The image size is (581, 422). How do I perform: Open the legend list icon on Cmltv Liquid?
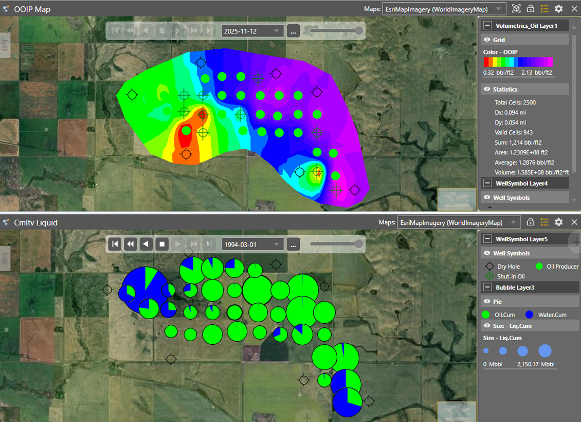tap(544, 222)
